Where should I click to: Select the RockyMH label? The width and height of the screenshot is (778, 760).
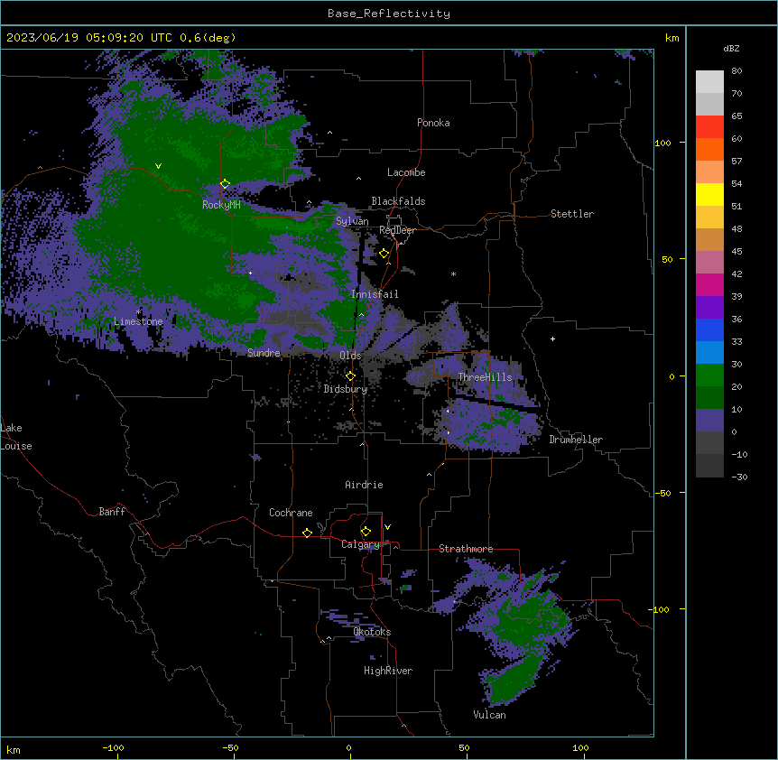tap(221, 205)
